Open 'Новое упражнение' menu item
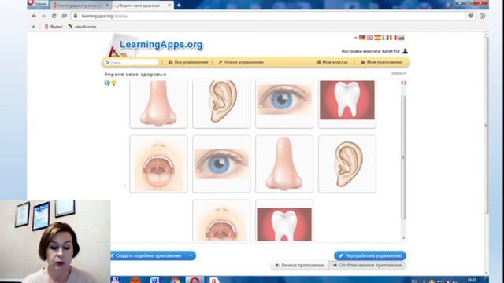Image resolution: width=504 pixels, height=283 pixels. tap(241, 62)
